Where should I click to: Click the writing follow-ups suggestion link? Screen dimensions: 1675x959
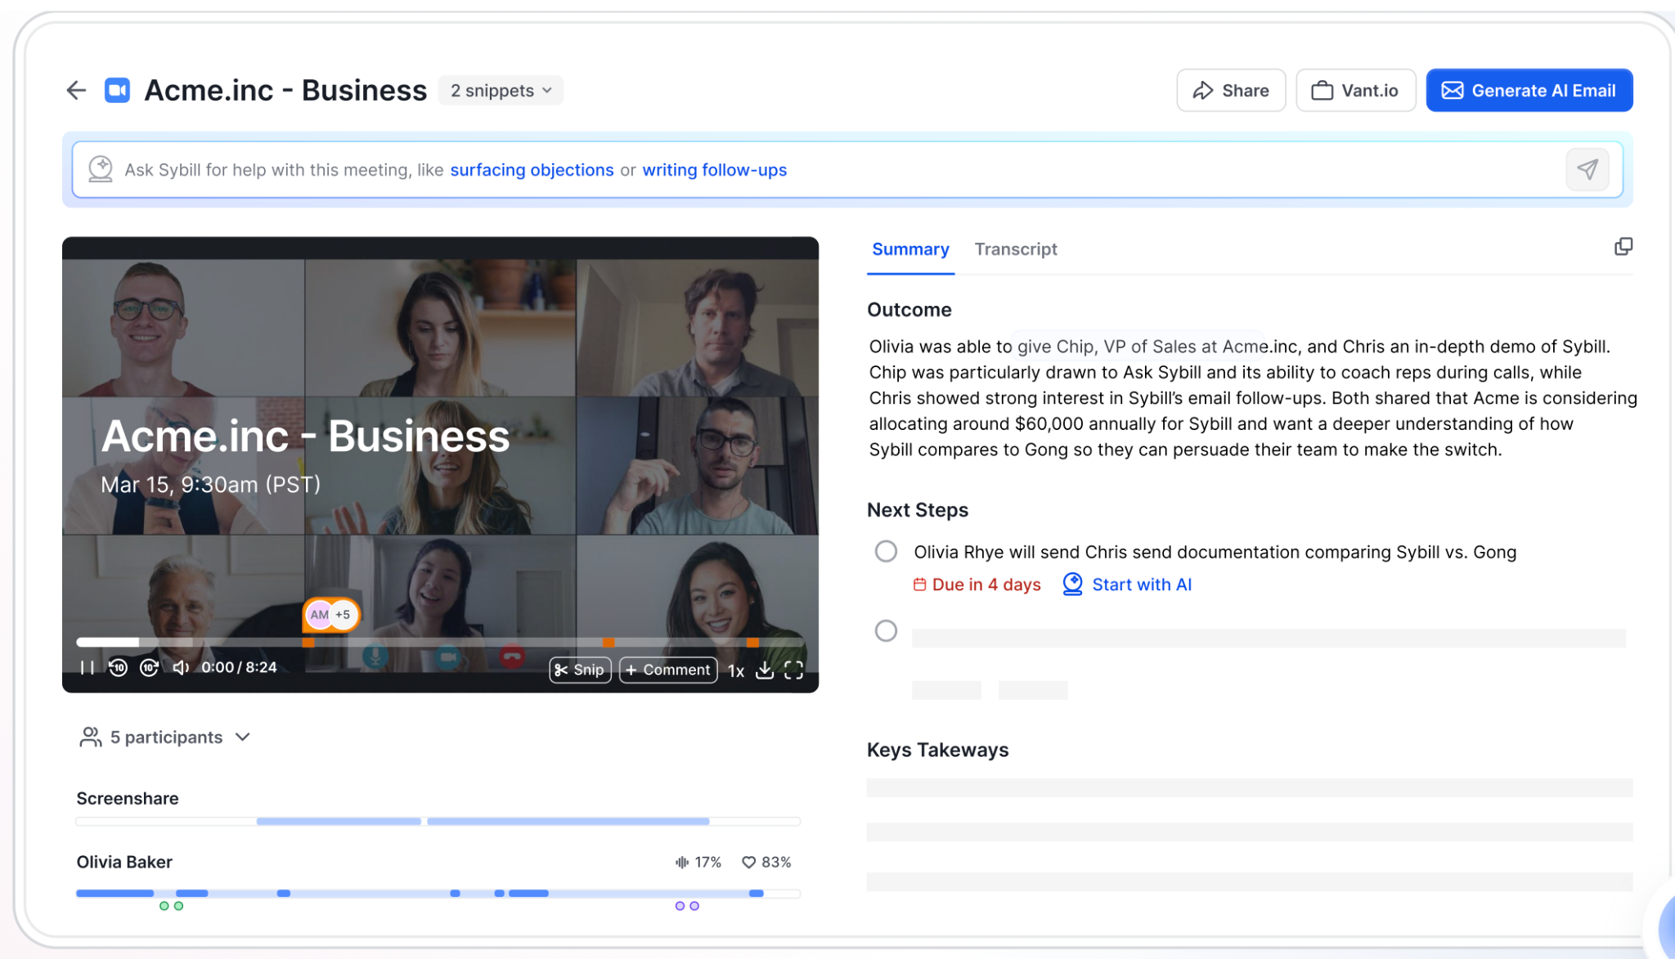pyautogui.click(x=714, y=169)
